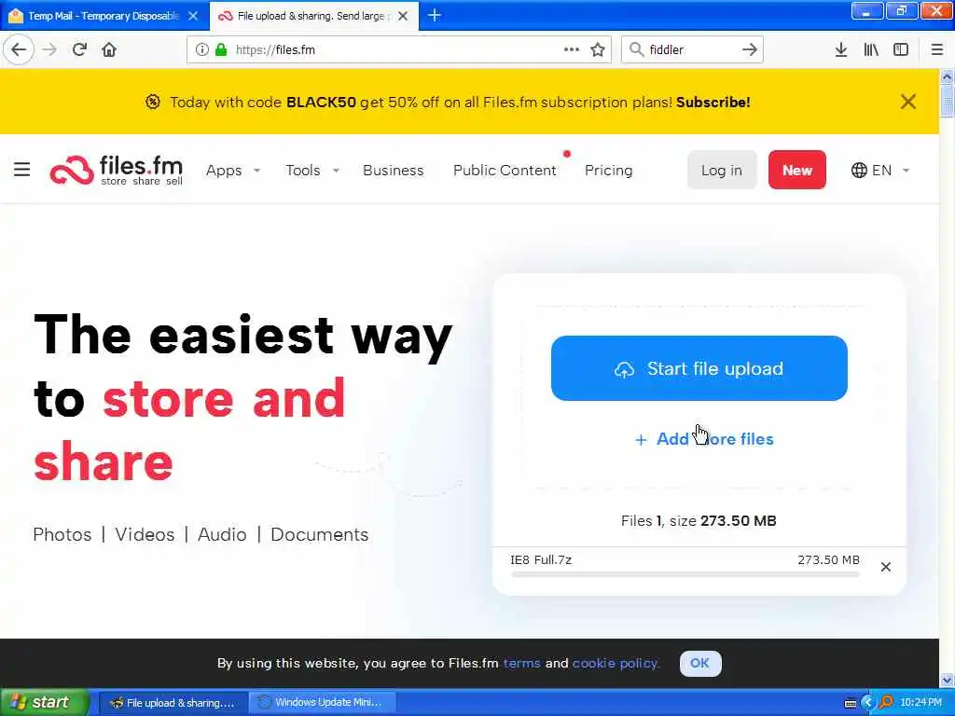Click the IE8 Full.7z file name
Viewport: 955px width, 716px height.
[541, 559]
